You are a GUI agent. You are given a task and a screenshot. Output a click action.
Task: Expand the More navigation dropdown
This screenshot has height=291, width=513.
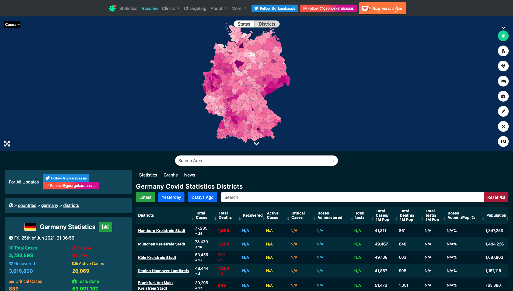tap(238, 8)
